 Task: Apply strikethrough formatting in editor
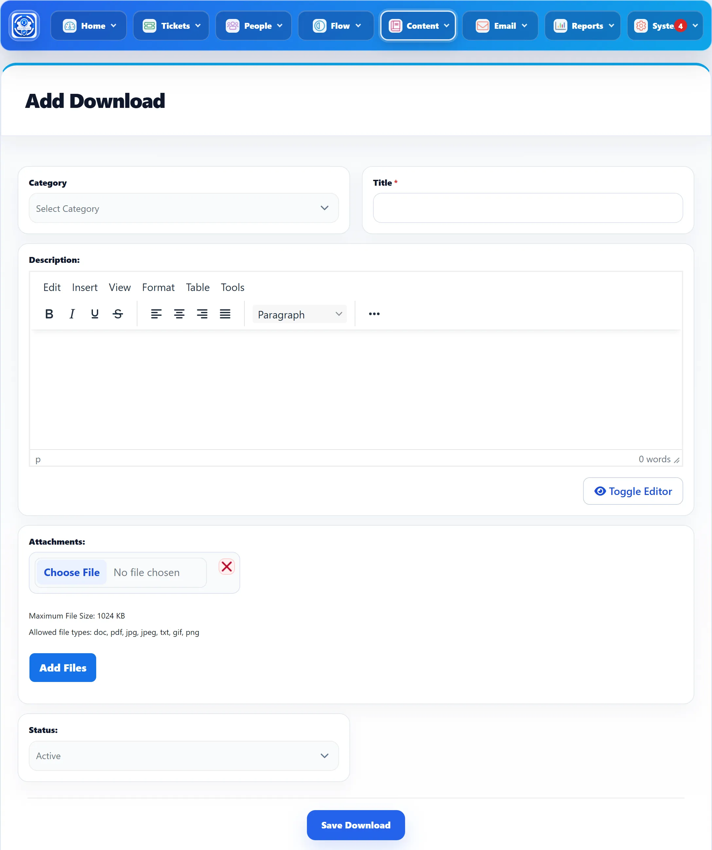click(118, 314)
